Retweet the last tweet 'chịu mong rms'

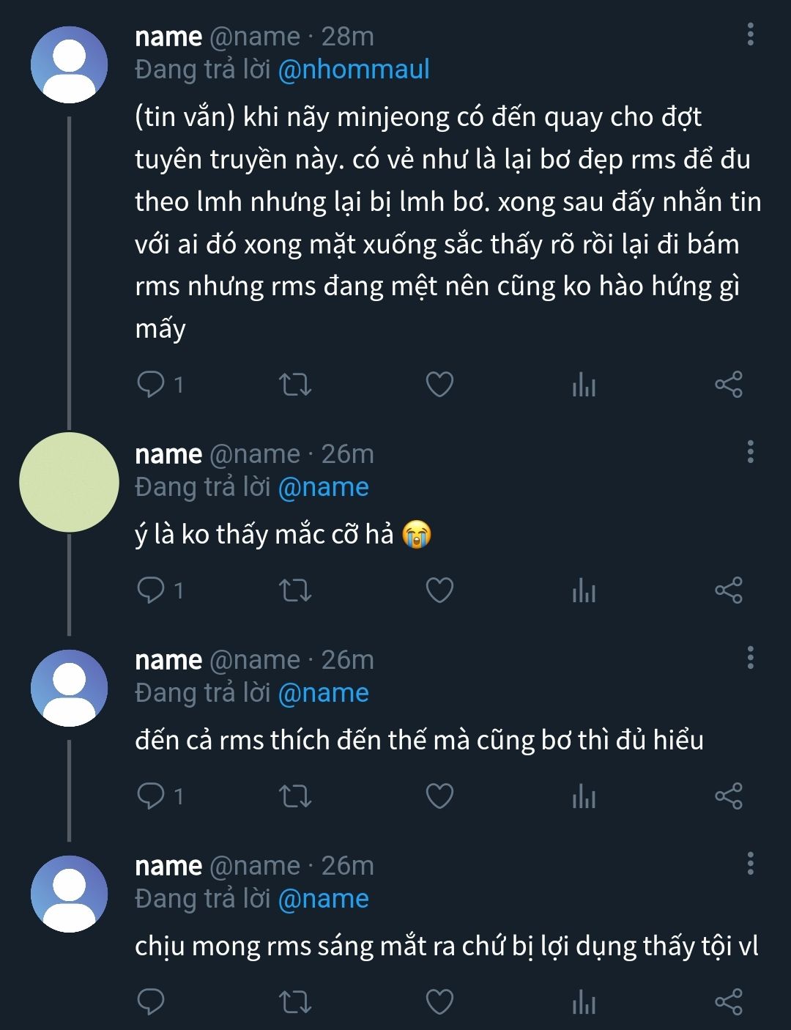pyautogui.click(x=296, y=1001)
